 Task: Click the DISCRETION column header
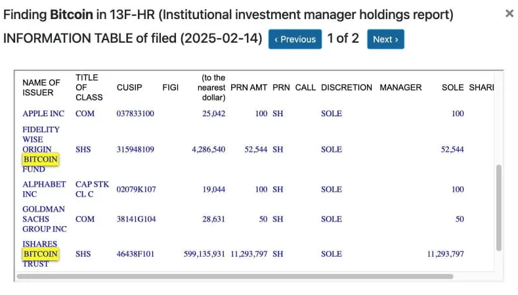346,87
